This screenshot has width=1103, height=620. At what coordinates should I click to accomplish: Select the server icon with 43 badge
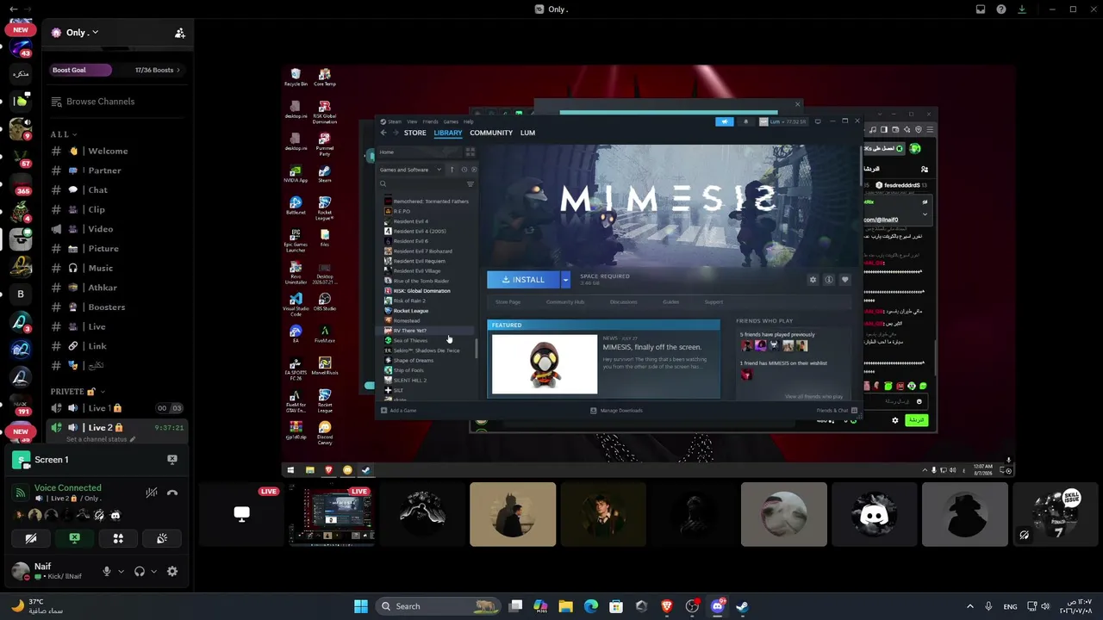click(x=21, y=48)
